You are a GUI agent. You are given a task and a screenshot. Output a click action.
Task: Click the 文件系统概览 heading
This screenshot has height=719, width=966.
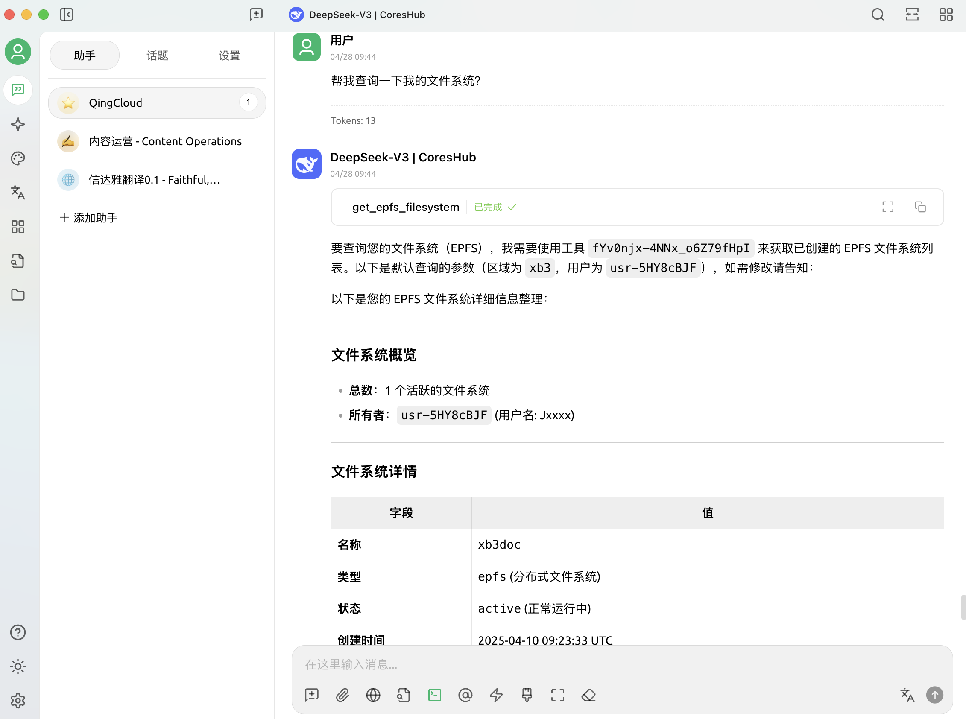pyautogui.click(x=374, y=355)
